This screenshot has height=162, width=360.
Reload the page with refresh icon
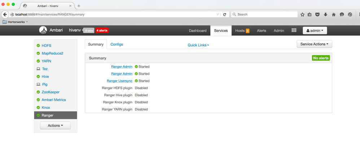(225, 14)
